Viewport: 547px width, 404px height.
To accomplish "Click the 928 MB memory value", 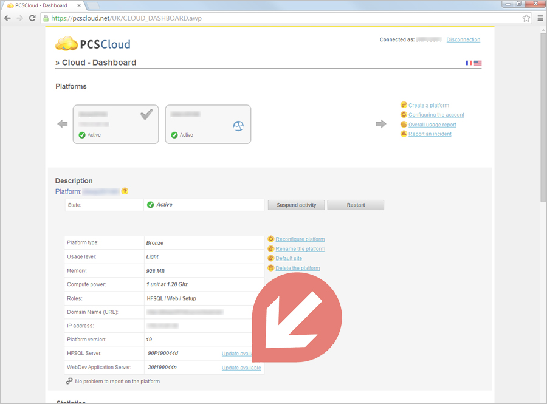I will point(155,271).
